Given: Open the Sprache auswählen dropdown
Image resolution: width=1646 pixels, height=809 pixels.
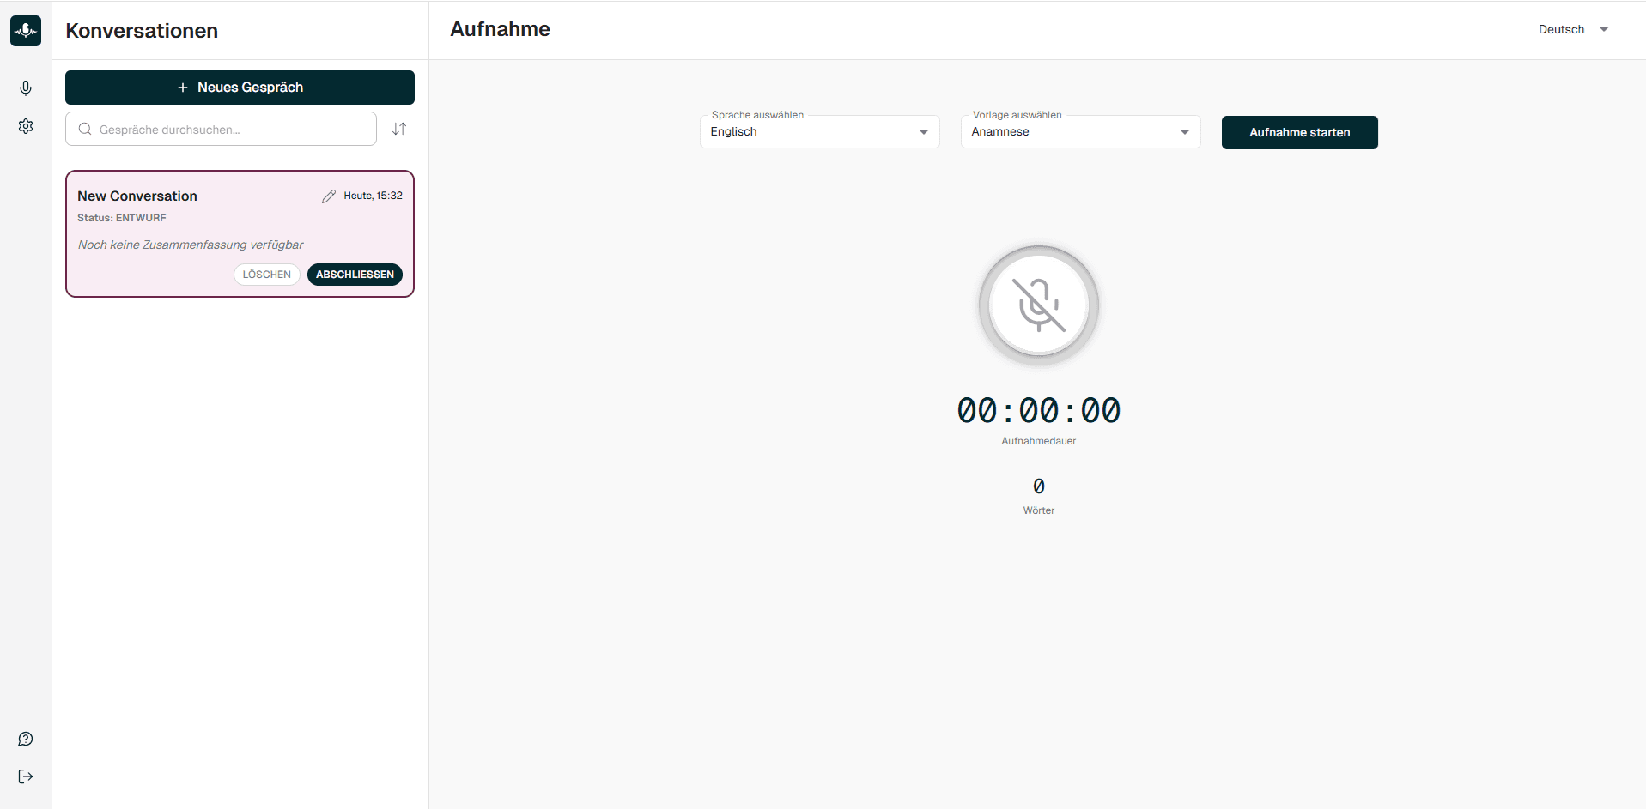Looking at the screenshot, I should 820,132.
